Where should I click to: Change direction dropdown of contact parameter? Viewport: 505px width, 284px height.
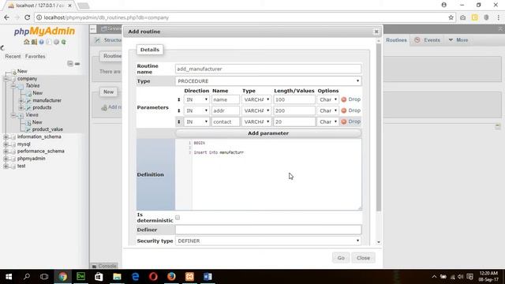click(196, 121)
